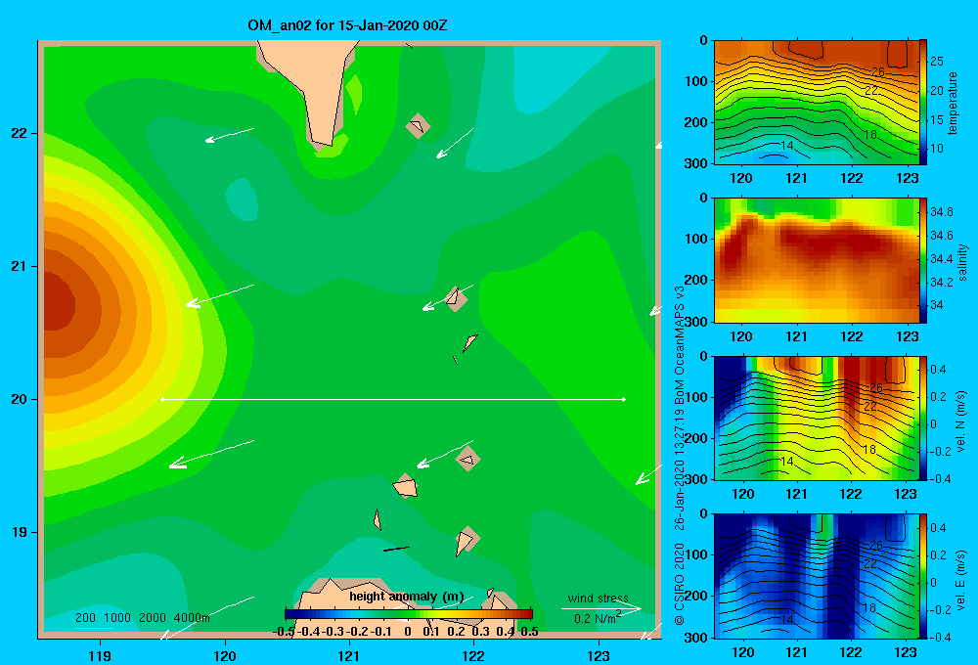This screenshot has width=978, height=665.
Task: Click depth label "300" on the temperature panel axis
Action: click(696, 163)
